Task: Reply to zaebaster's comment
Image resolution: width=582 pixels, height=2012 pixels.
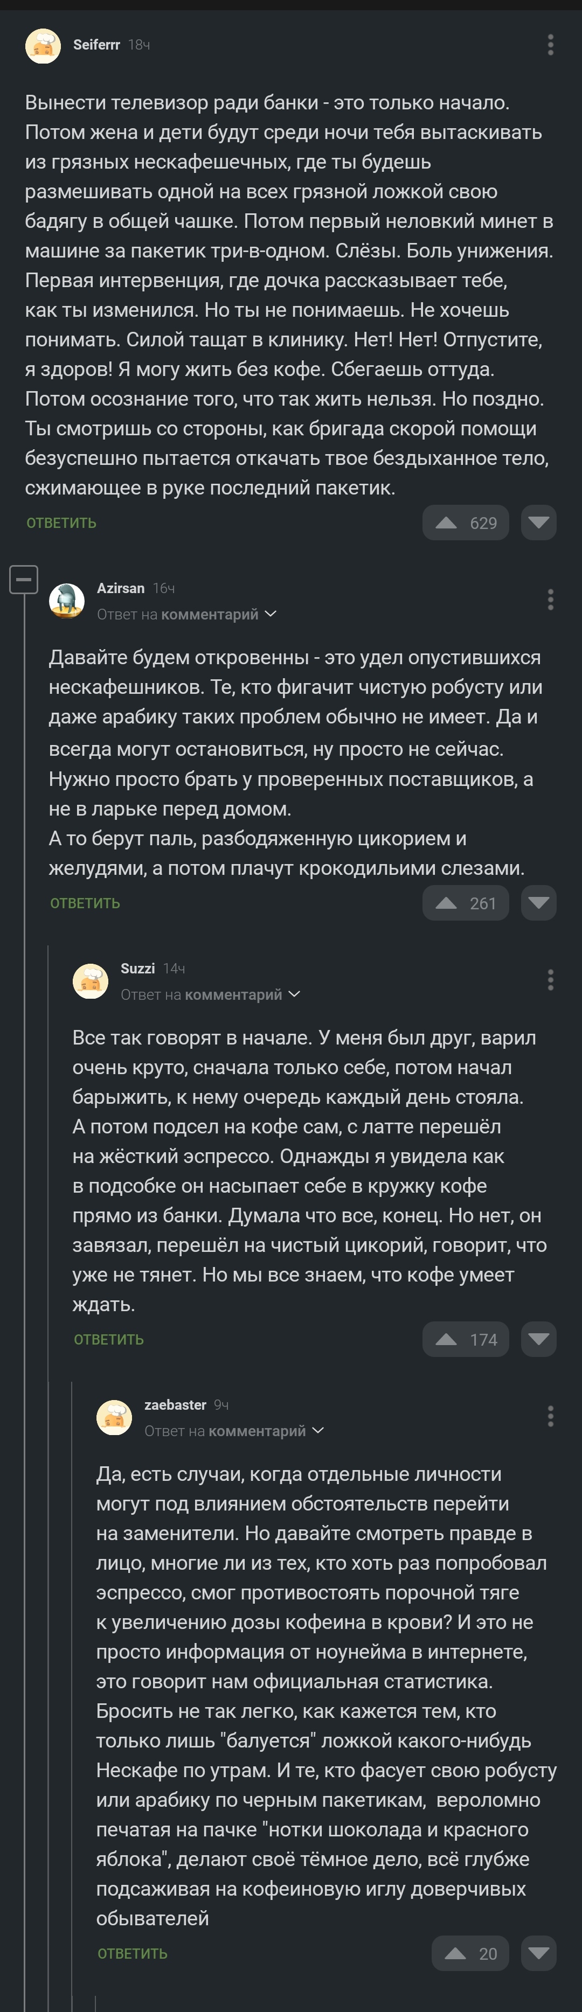Action: [132, 1954]
